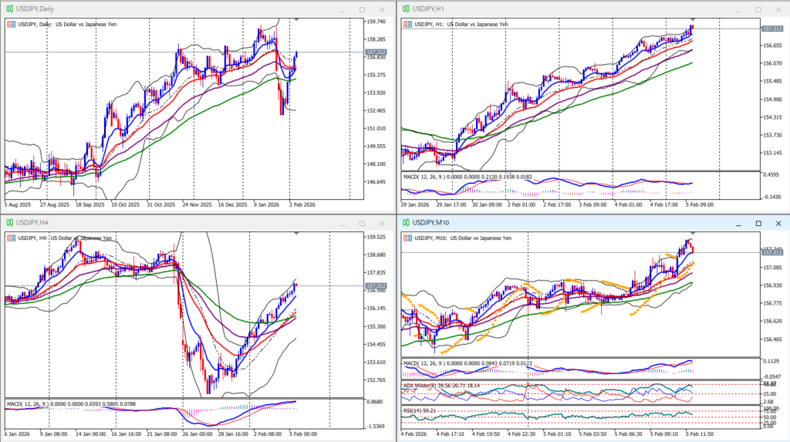This screenshot has height=442, width=790.
Task: Show the one-click trading panel on H4 chart
Action: [11, 238]
